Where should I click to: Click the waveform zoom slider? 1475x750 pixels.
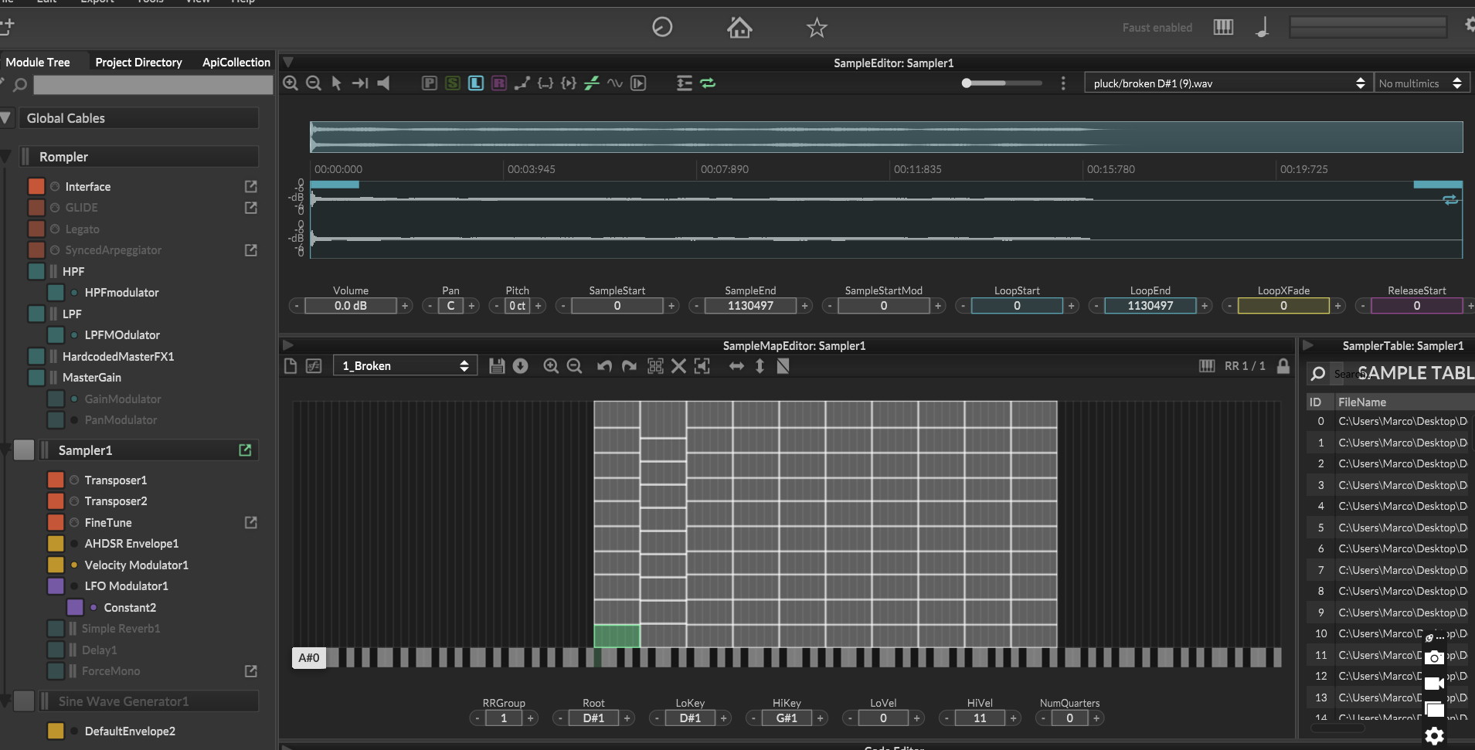pyautogui.click(x=1002, y=83)
